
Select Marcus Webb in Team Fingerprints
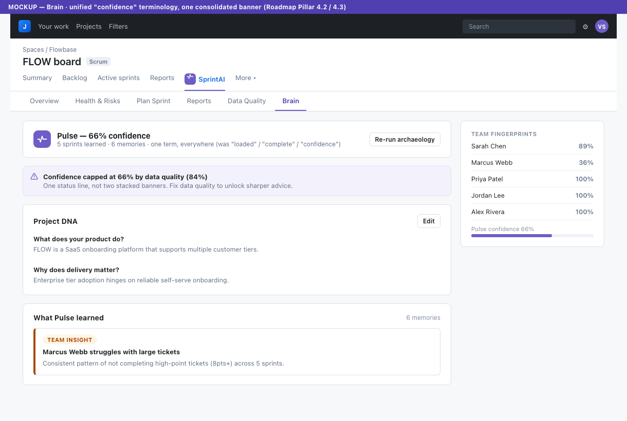point(532,163)
